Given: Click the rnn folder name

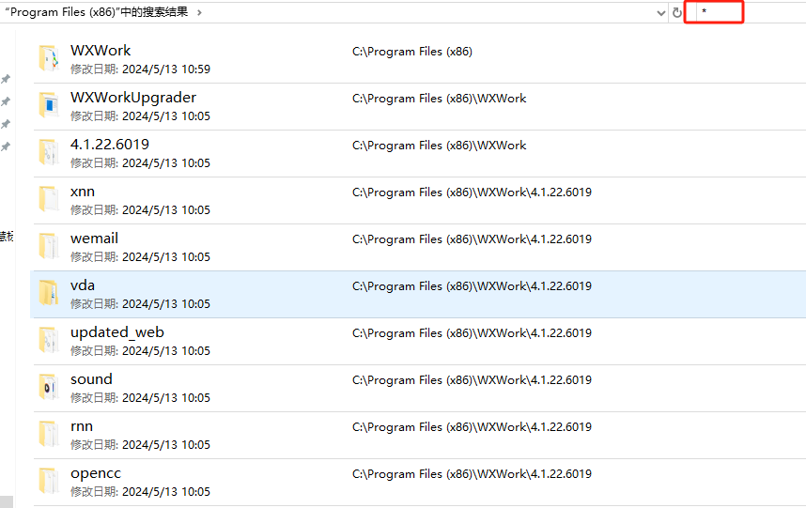Looking at the screenshot, I should [x=82, y=426].
